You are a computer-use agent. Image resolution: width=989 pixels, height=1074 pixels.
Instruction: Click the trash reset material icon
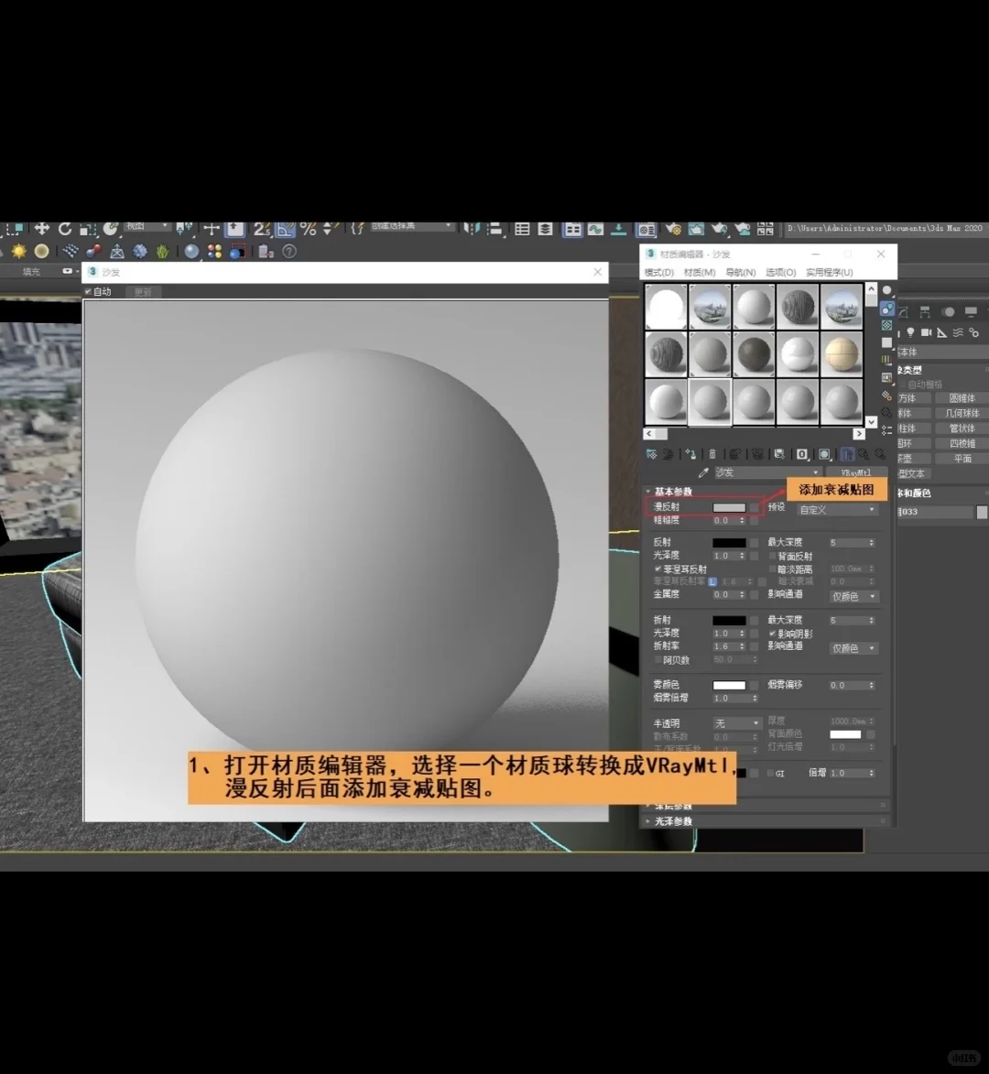point(712,454)
